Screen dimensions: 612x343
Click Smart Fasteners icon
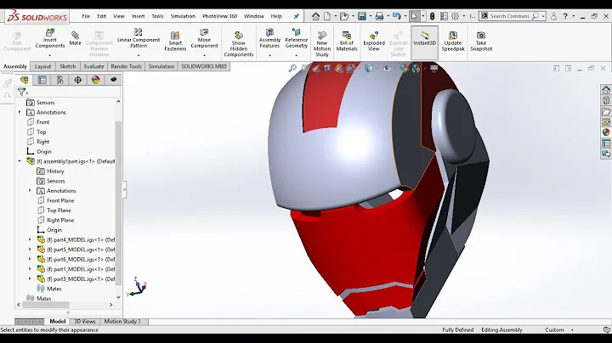coord(175,42)
